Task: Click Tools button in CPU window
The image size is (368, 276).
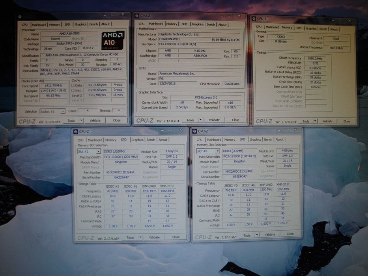Action: pos(71,121)
